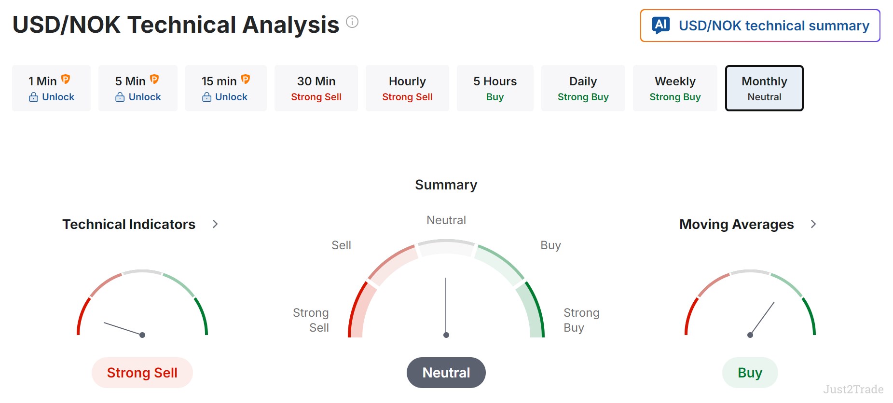Click the Summary gauge needle pivot
This screenshot has height=403, width=893.
[x=446, y=335]
